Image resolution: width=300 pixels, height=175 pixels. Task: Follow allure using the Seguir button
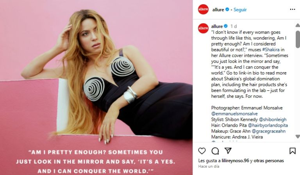coord(240,9)
